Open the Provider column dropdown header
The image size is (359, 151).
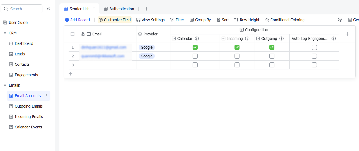click(x=150, y=34)
